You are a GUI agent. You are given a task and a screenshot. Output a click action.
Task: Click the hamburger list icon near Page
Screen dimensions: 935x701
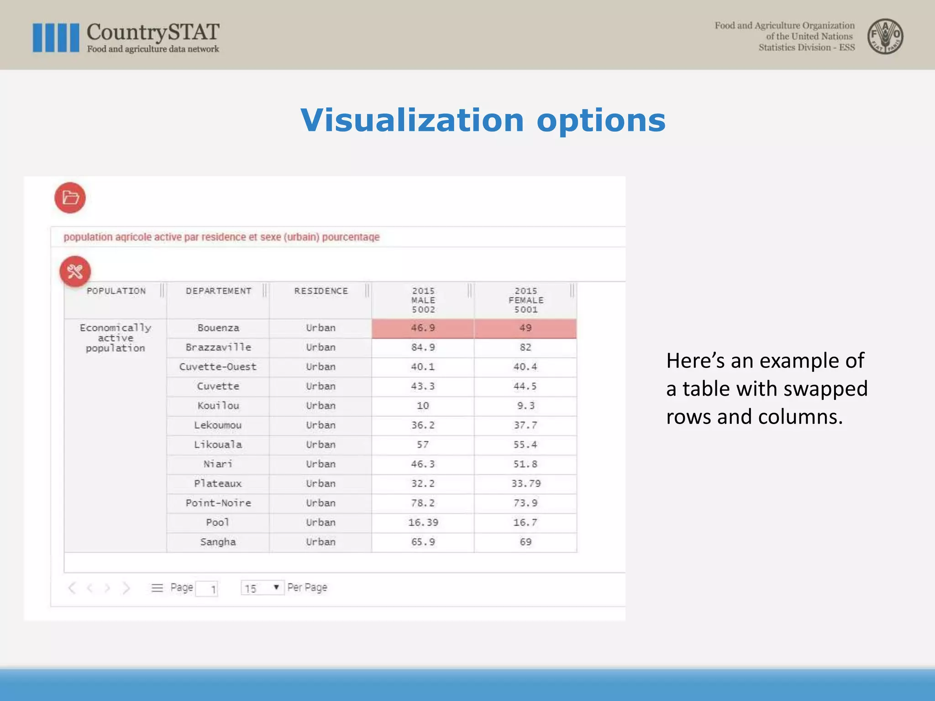coord(157,588)
